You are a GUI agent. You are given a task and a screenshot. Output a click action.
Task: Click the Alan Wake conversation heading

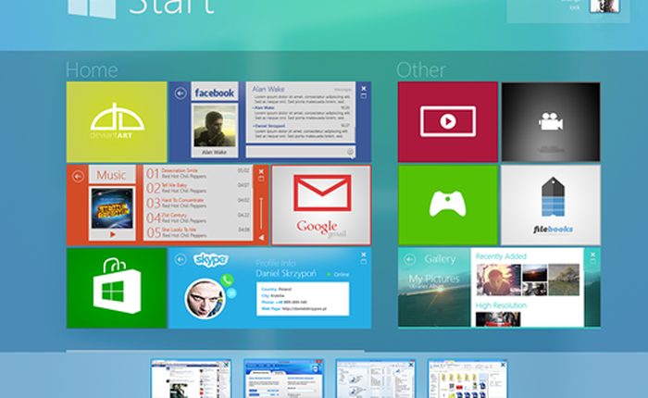point(268,89)
